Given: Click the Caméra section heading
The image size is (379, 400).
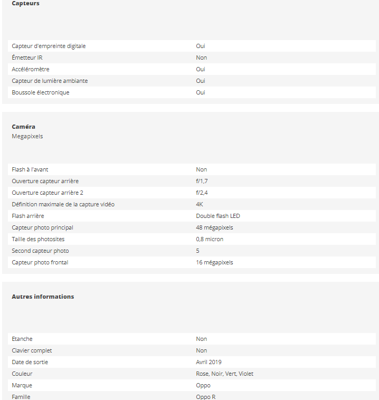Looking at the screenshot, I should click(x=24, y=127).
